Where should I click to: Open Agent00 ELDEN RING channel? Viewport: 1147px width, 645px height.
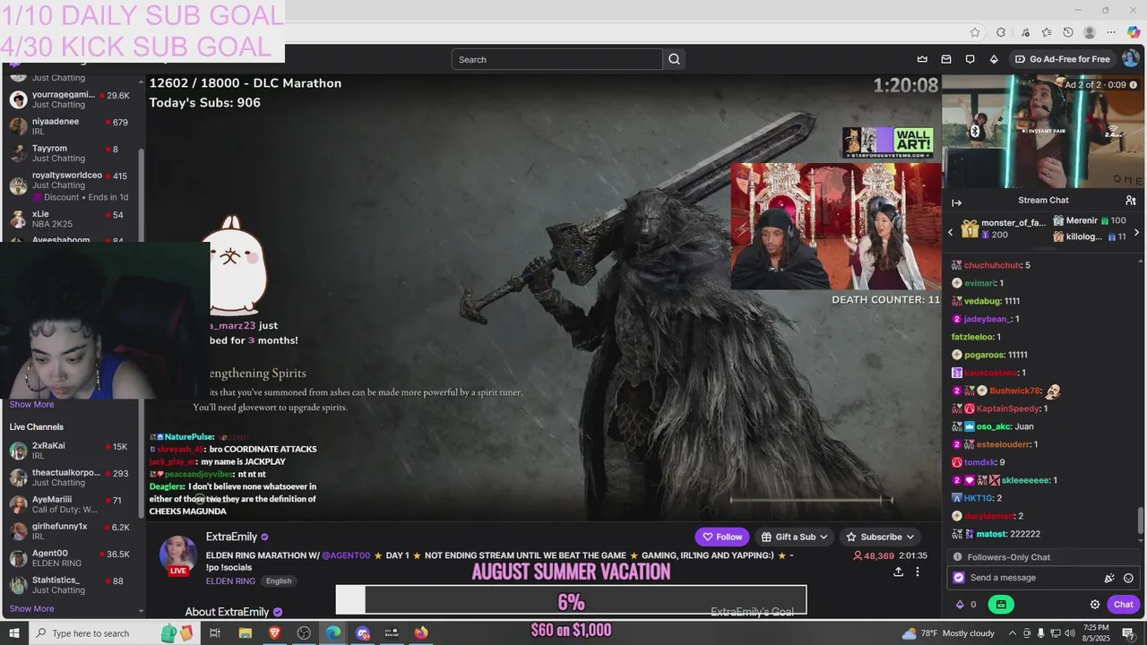(72, 557)
